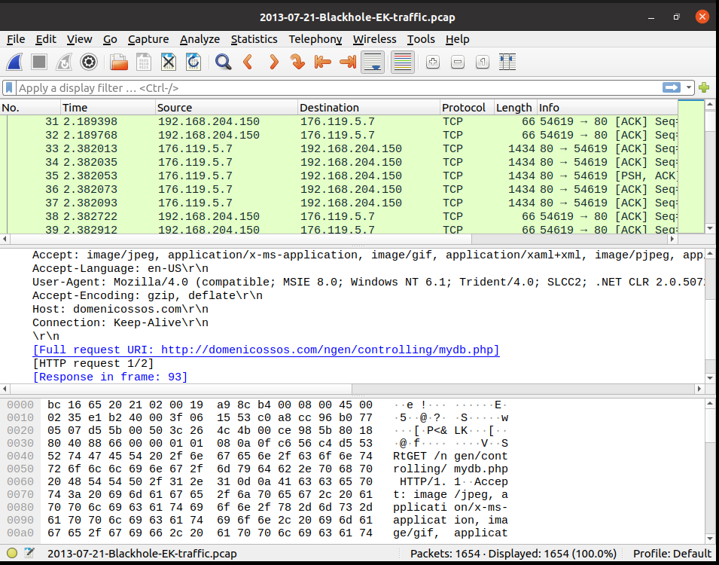Go forward in packet history arrow
Image resolution: width=719 pixels, height=565 pixels.
(x=273, y=62)
